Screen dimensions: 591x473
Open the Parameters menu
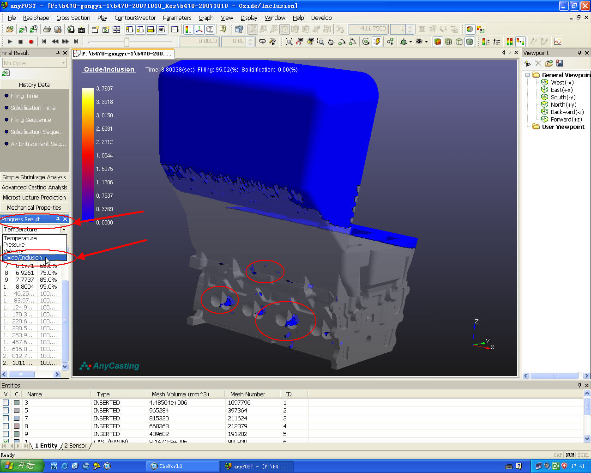177,18
